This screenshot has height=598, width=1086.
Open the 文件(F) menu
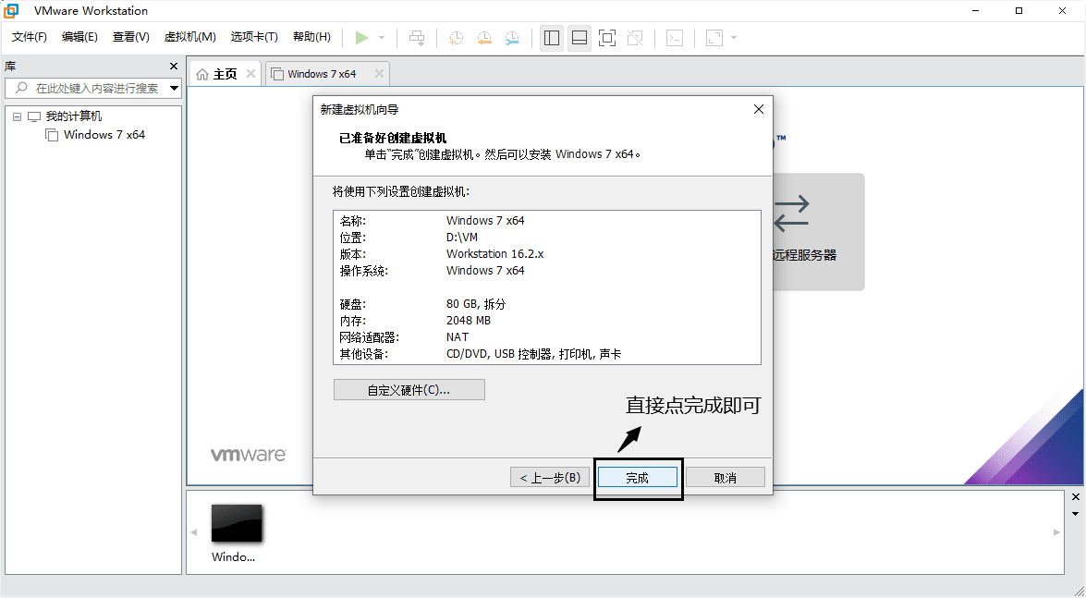point(29,37)
